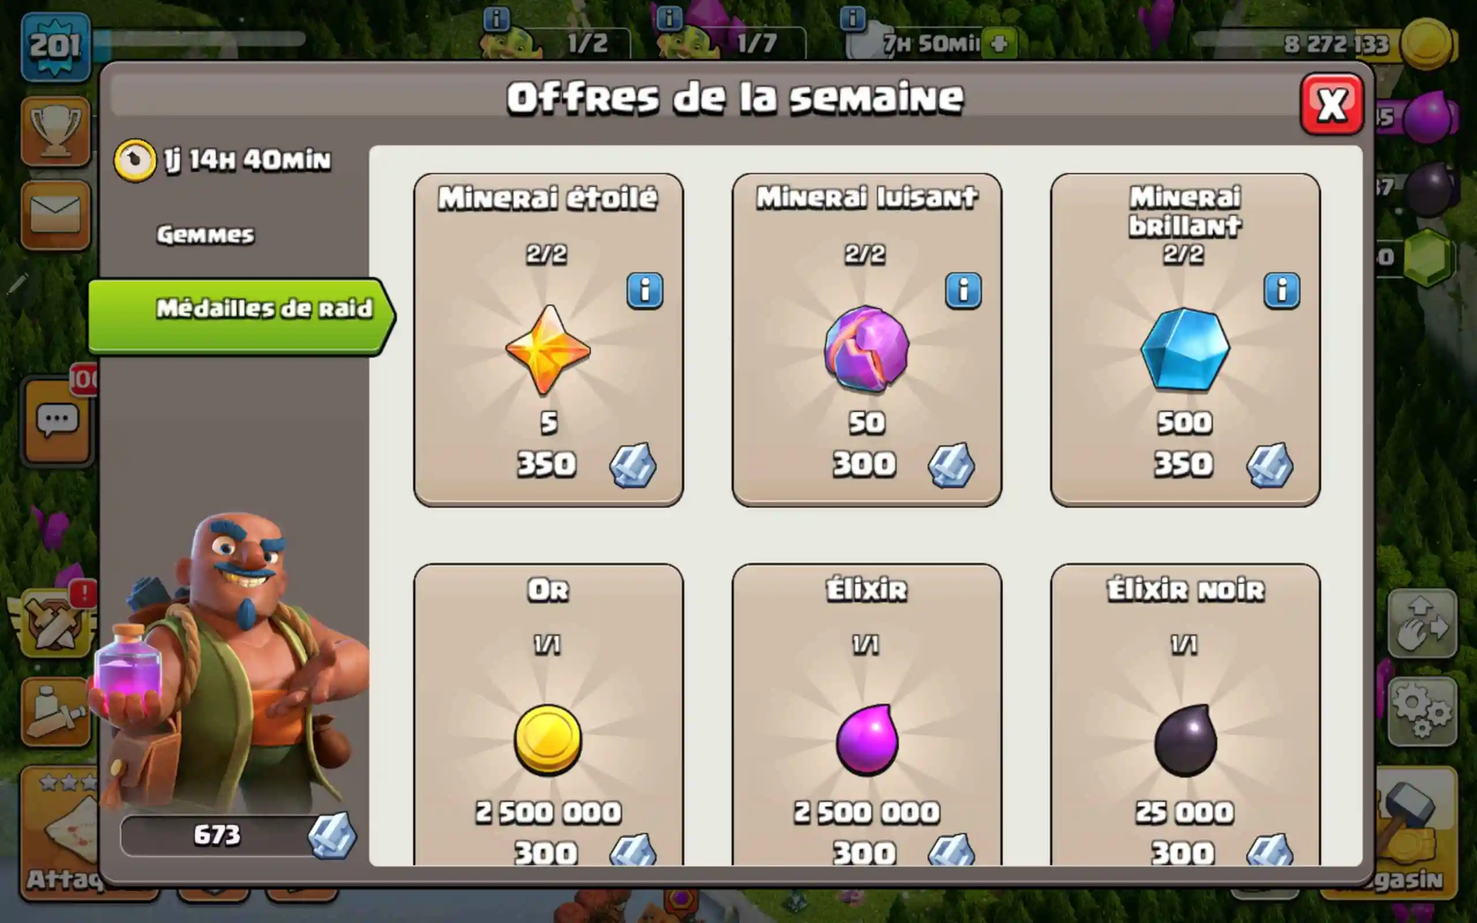Switch to the Gemmes tab
This screenshot has height=923, width=1477.
tap(205, 235)
